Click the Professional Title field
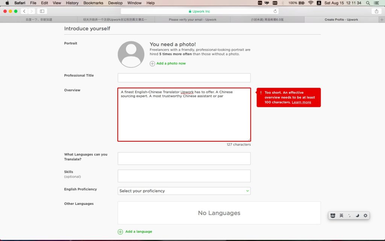The height and width of the screenshot is (241, 385). [184, 78]
